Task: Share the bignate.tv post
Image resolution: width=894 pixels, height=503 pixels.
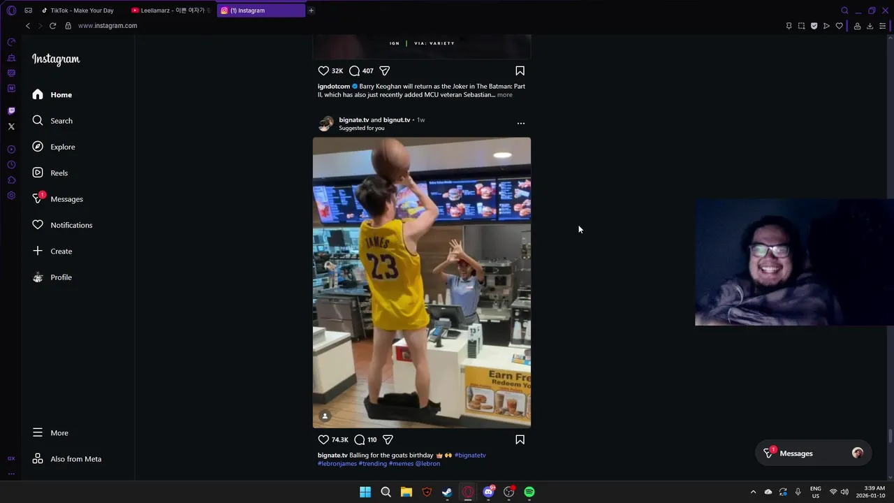Action: click(x=388, y=439)
